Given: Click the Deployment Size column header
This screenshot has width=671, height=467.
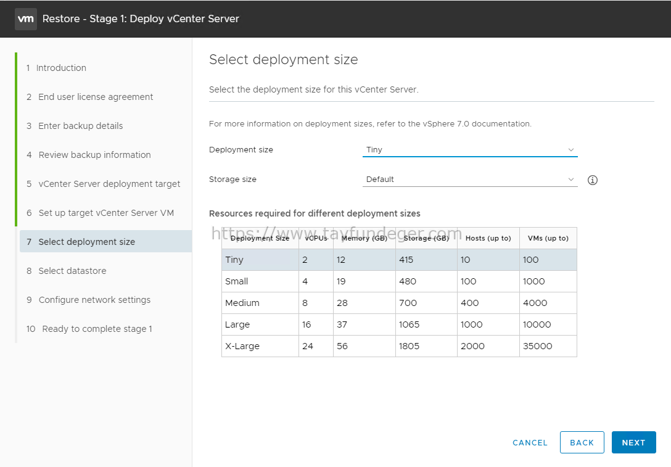Looking at the screenshot, I should point(260,238).
